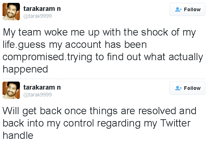Open the tarakaram n name on the first tweet

[42, 9]
